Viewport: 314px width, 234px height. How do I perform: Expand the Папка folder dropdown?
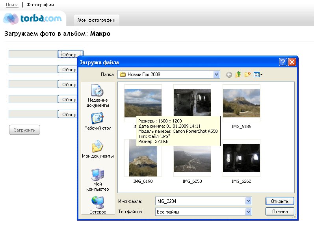tap(216, 74)
